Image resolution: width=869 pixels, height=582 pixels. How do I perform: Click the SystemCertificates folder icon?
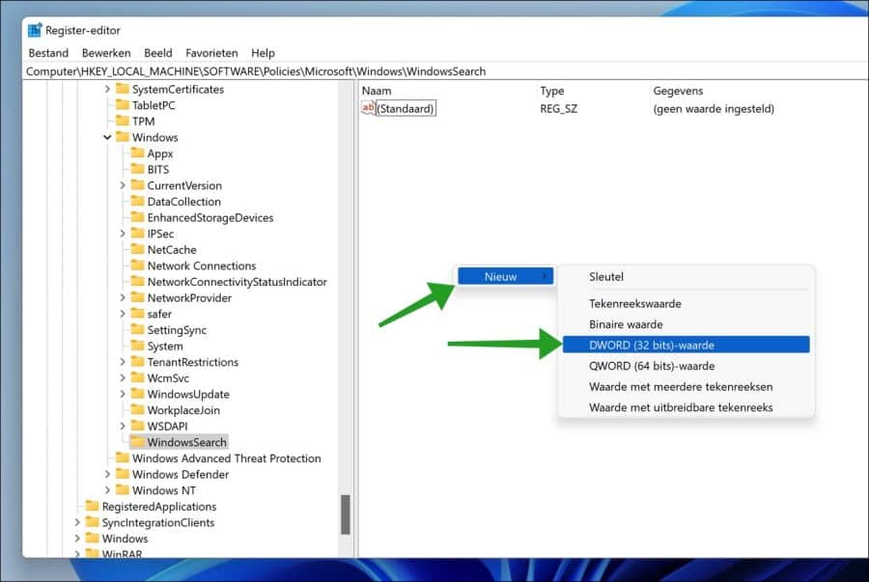coord(123,89)
